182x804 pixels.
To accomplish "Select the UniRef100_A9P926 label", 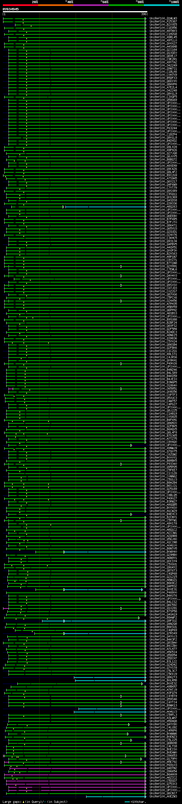I will pos(163,150).
